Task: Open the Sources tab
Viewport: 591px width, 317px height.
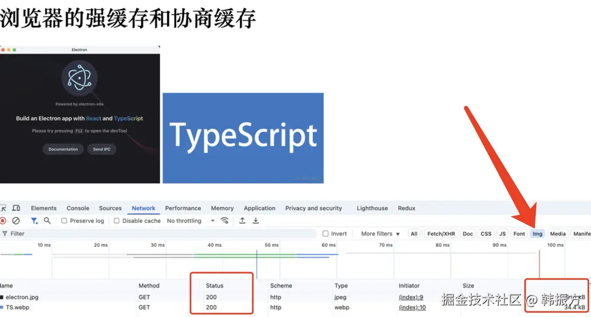Action: [110, 208]
